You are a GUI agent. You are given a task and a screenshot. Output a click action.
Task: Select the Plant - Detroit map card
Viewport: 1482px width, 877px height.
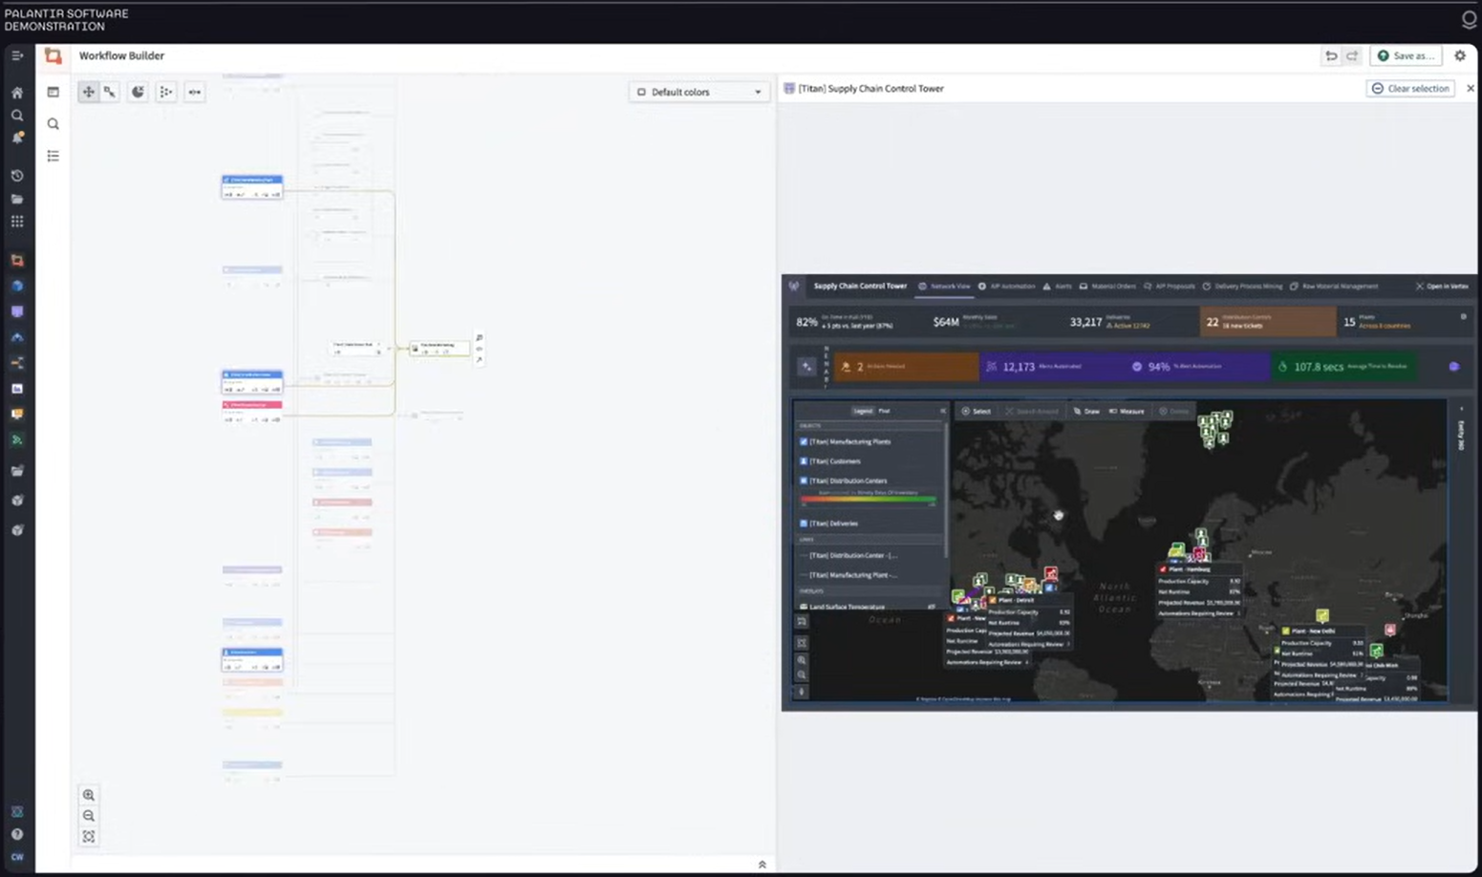[1029, 621]
